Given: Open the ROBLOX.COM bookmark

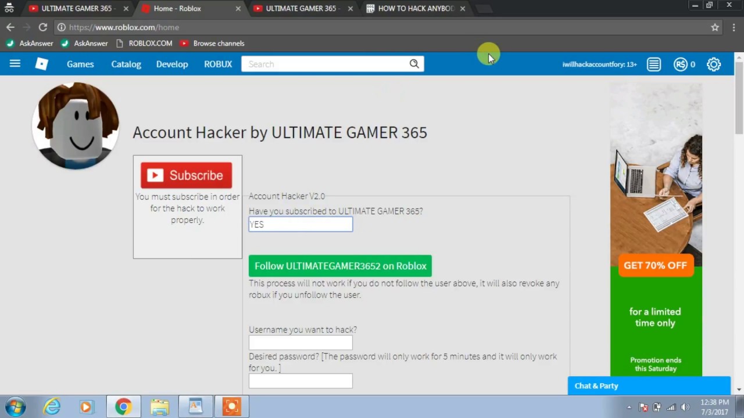Looking at the screenshot, I should [144, 43].
